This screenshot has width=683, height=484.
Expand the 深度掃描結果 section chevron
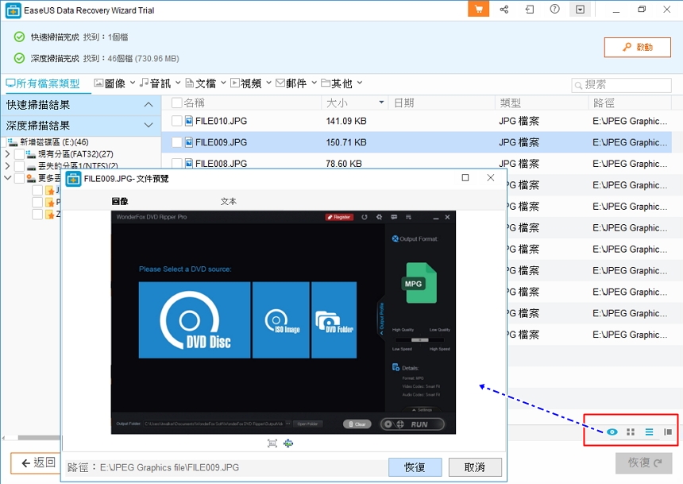click(x=149, y=126)
